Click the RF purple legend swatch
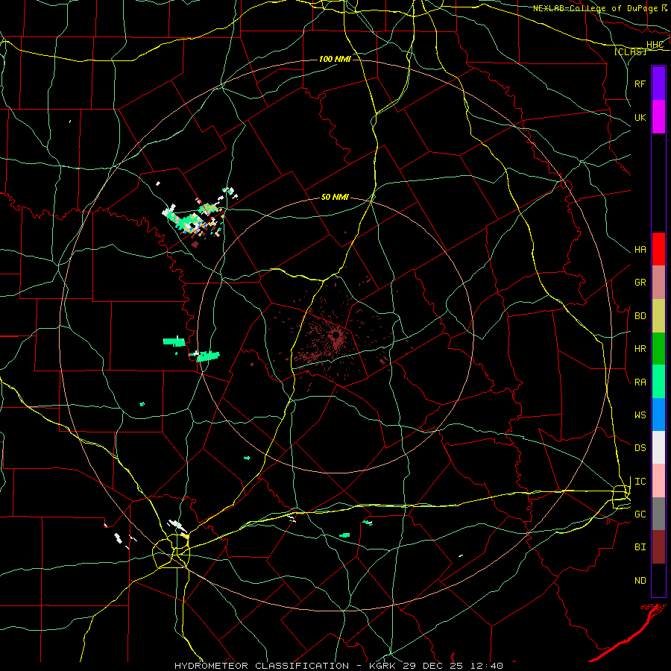671x671 pixels. pyautogui.click(x=658, y=84)
